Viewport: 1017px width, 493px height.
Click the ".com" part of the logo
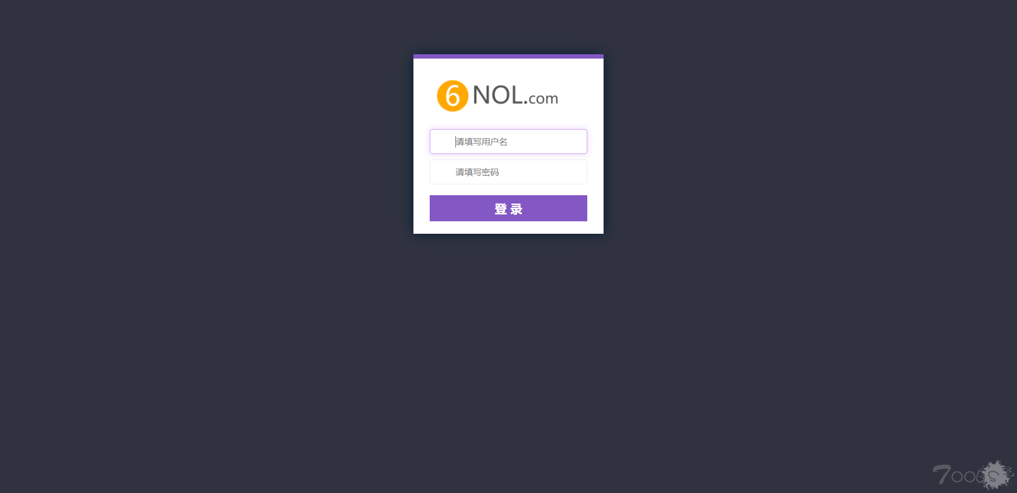coord(541,98)
